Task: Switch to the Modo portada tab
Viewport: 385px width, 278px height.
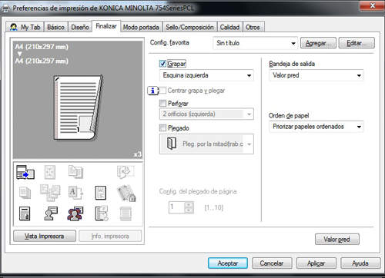Action: [x=141, y=27]
